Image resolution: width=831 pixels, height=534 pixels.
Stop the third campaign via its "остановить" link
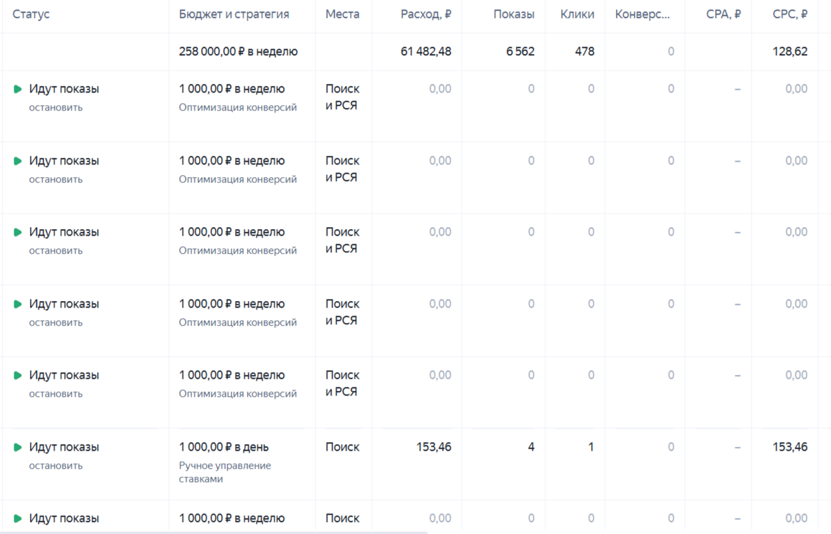tap(56, 250)
